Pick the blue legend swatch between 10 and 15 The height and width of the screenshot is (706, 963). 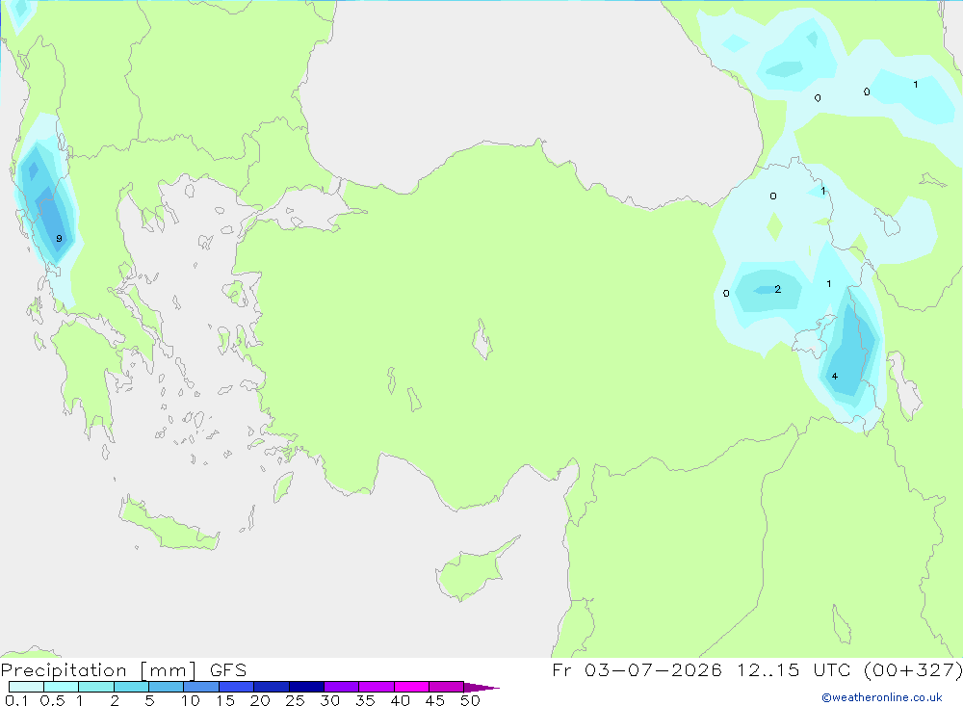click(201, 687)
